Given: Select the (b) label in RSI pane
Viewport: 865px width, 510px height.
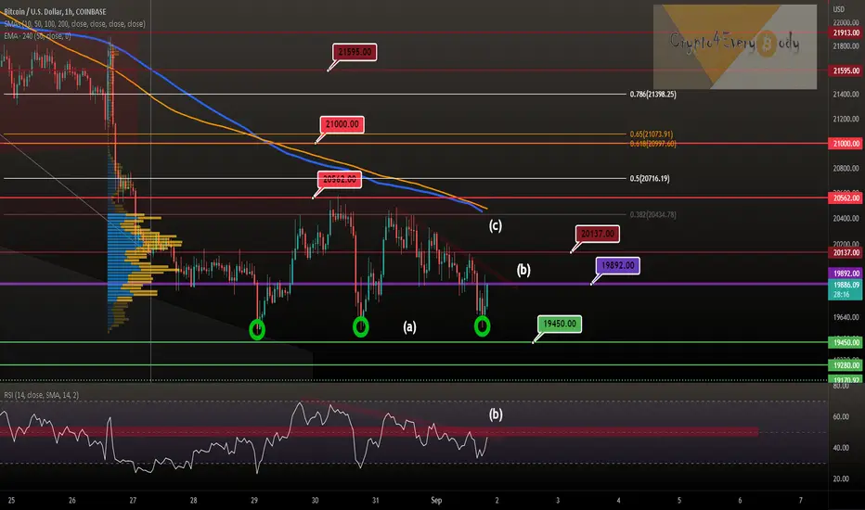Looking at the screenshot, I should [496, 414].
